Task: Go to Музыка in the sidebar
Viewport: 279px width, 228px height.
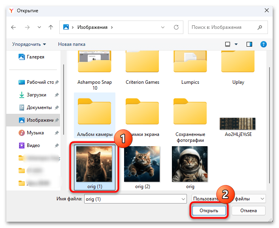Action: coord(35,133)
